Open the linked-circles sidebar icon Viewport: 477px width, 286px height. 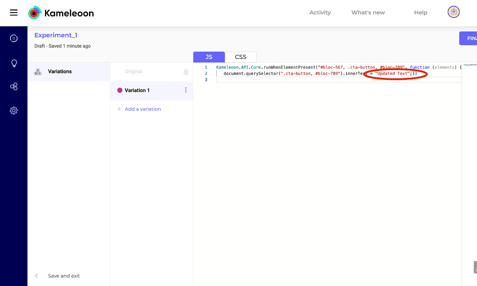pos(14,86)
